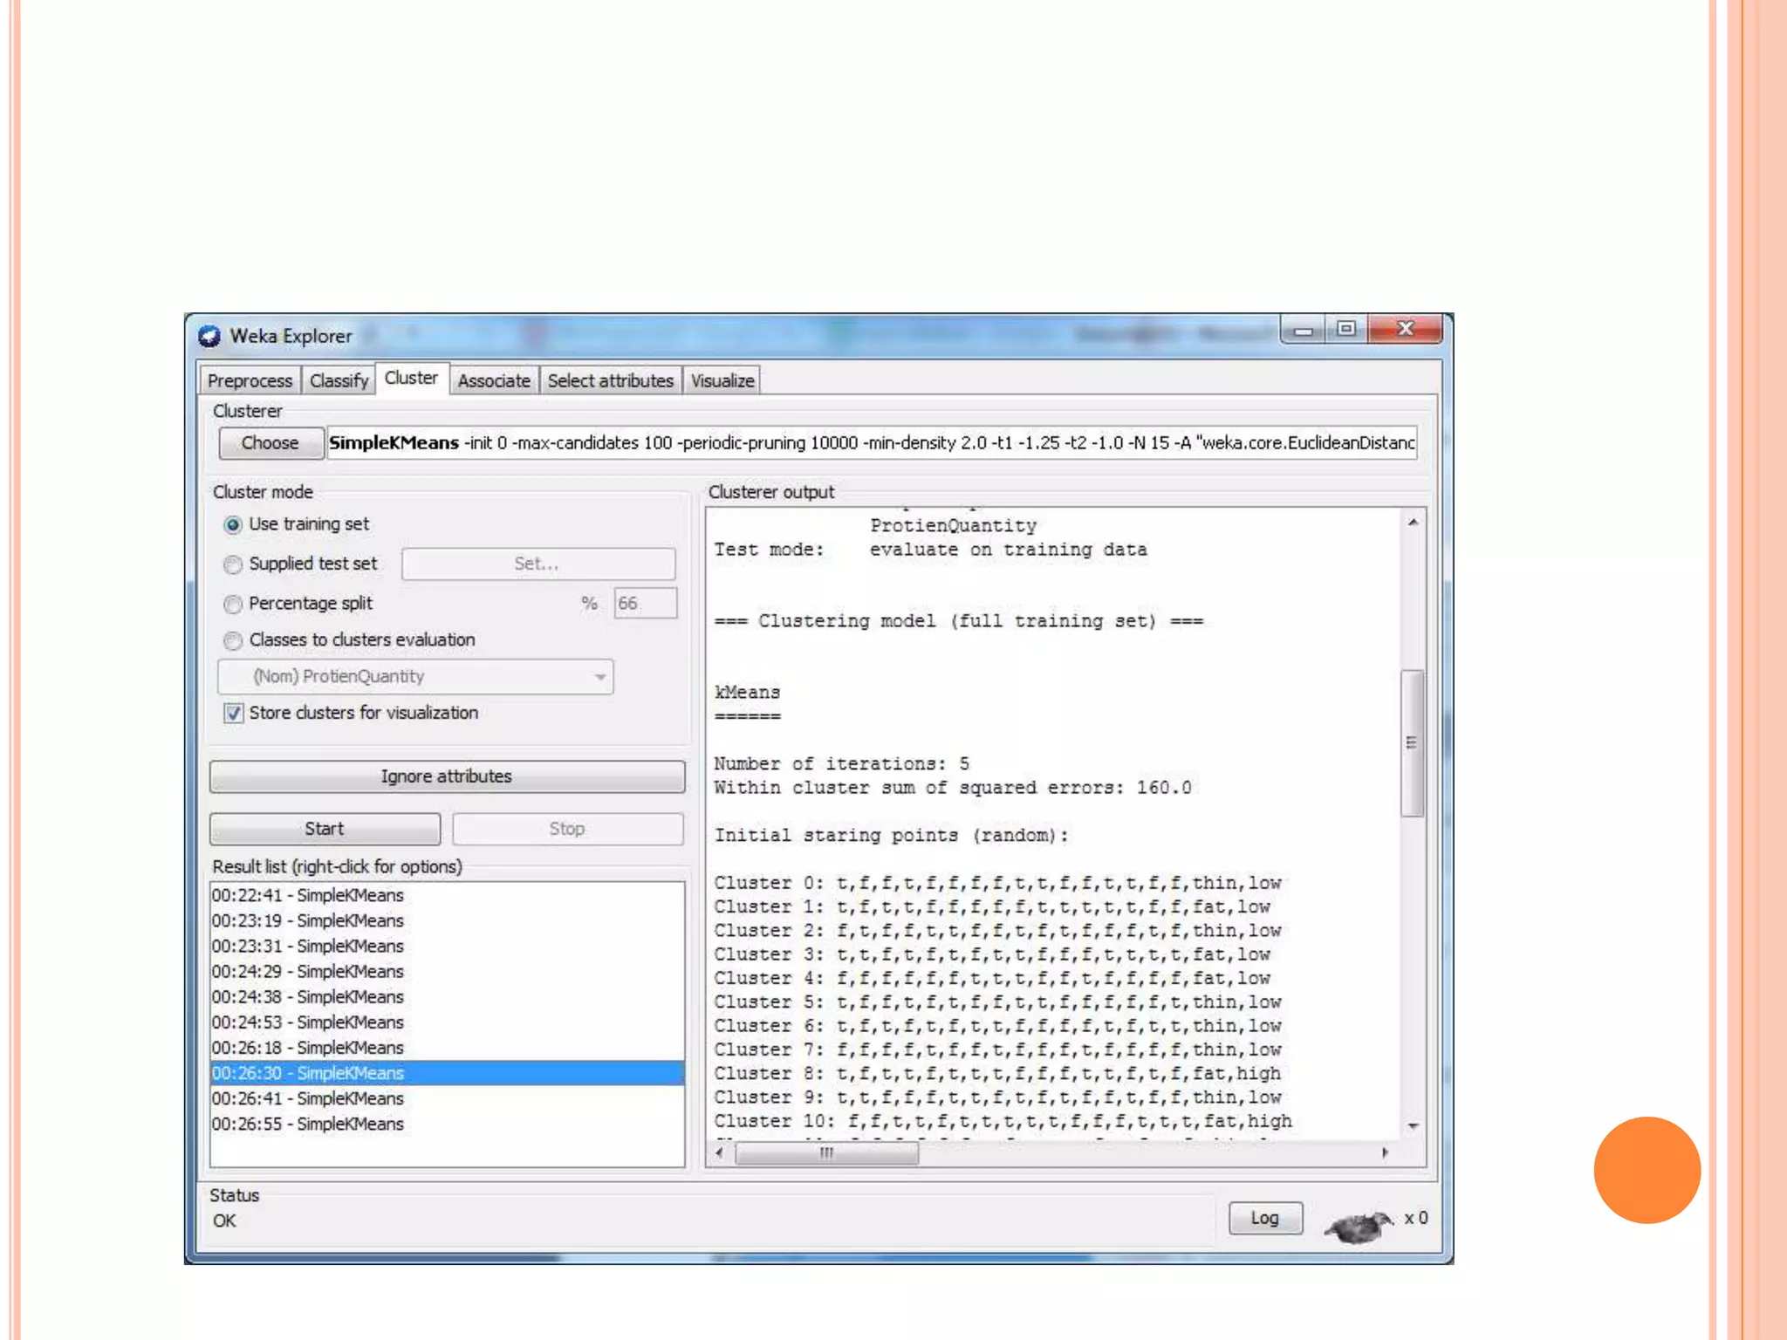Click the Weka bird icon in the status bar
This screenshot has width=1787, height=1340.
(x=1359, y=1226)
